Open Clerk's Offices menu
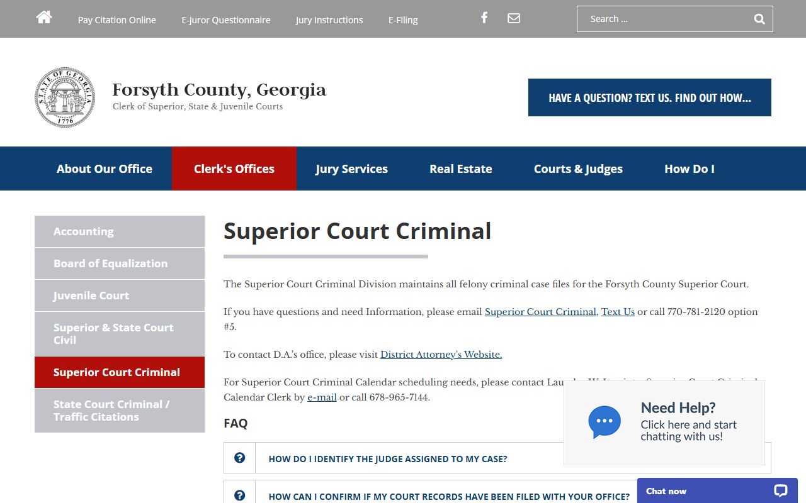Viewport: 806px width, 503px height. (234, 169)
